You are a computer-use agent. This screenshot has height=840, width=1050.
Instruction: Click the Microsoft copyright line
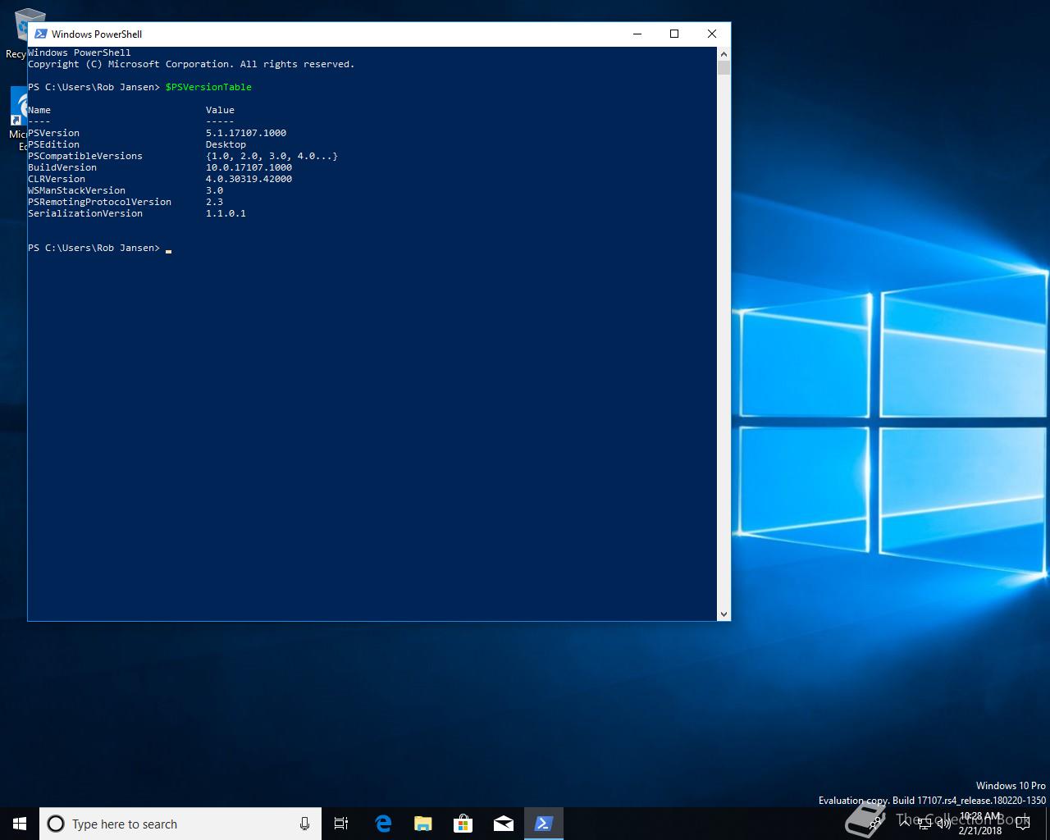191,64
